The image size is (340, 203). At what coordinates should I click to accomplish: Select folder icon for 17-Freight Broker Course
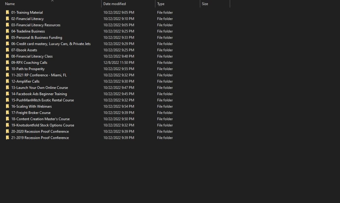(8, 112)
